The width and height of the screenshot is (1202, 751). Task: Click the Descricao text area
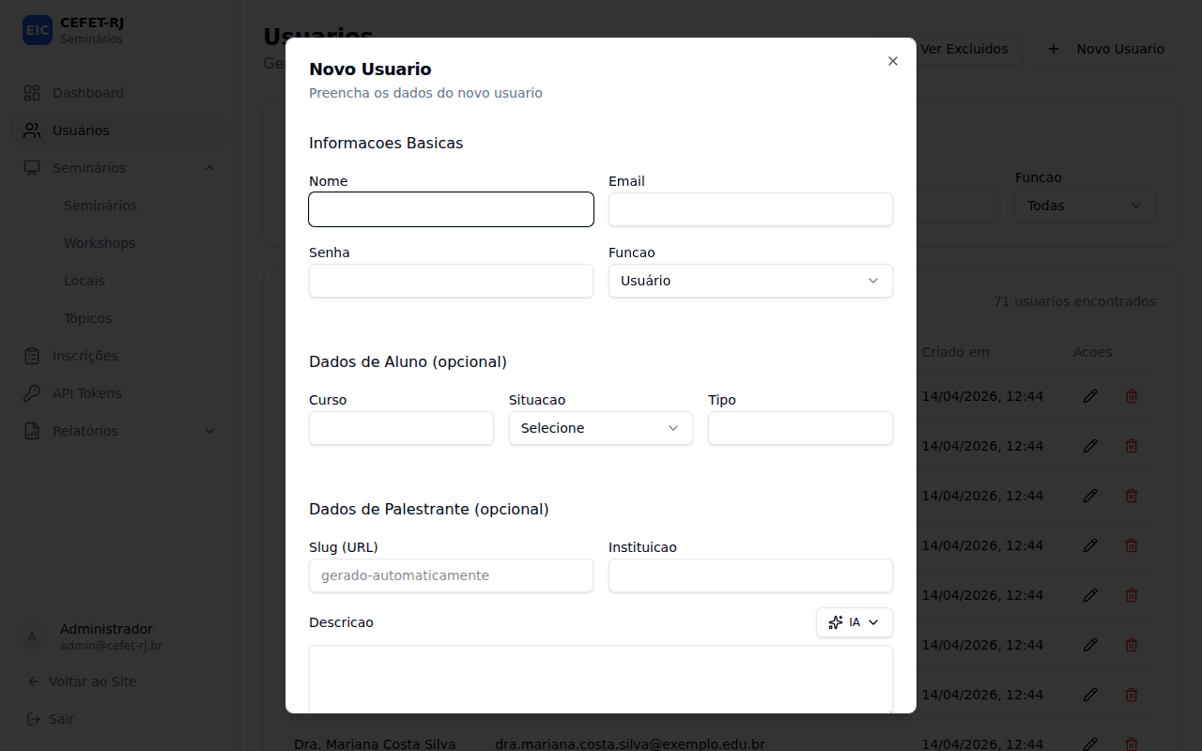tap(601, 679)
